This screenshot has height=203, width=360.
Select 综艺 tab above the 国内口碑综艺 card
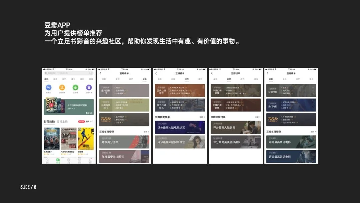pos(187,79)
